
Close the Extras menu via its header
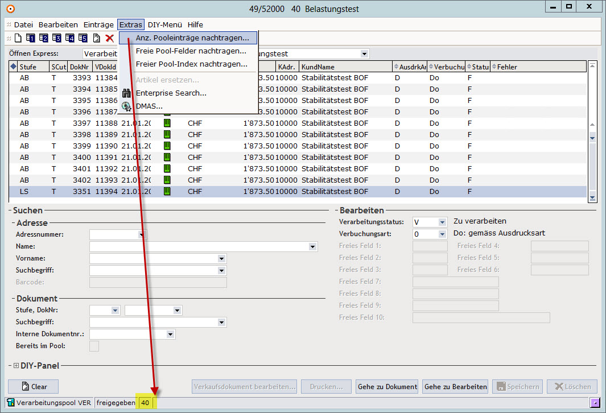[x=131, y=24]
